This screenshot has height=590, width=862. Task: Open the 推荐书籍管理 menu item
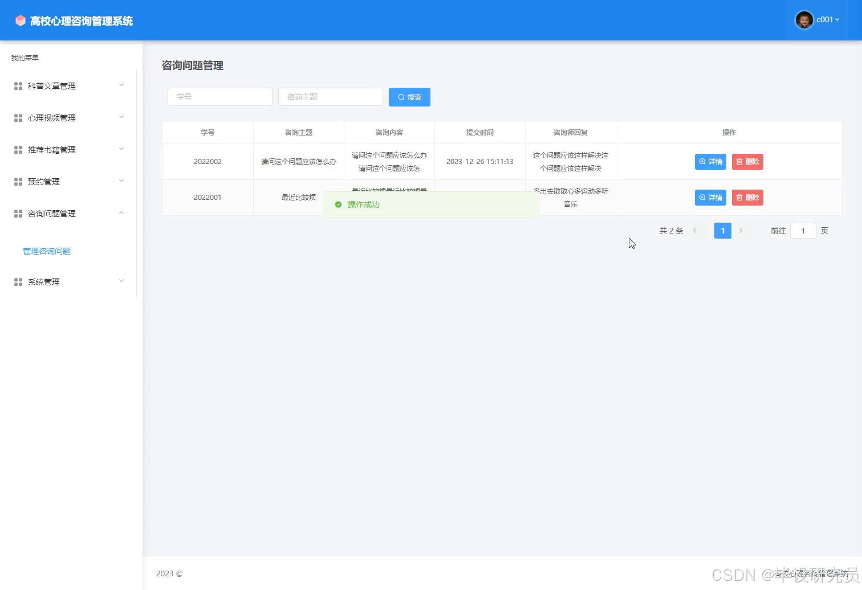click(68, 150)
